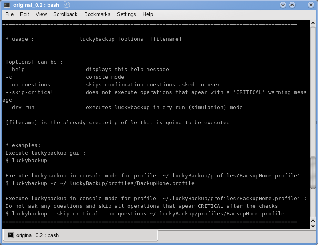Open the File menu
The width and height of the screenshot is (318, 245).
[x=9, y=14]
